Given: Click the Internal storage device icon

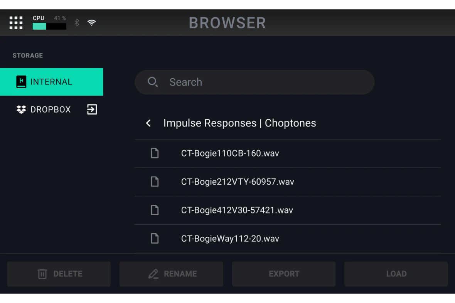Looking at the screenshot, I should tap(21, 82).
